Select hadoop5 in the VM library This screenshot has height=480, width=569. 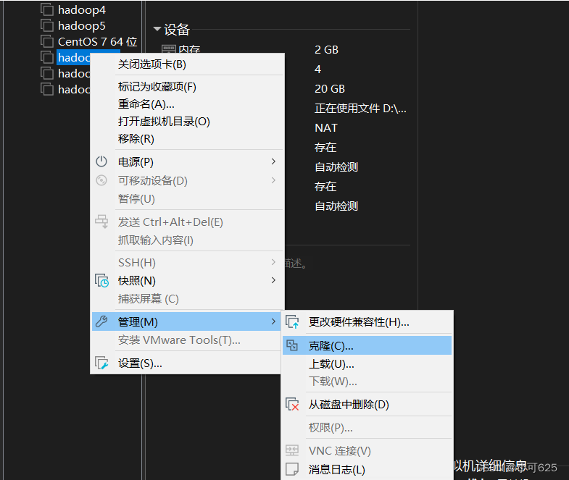point(82,26)
